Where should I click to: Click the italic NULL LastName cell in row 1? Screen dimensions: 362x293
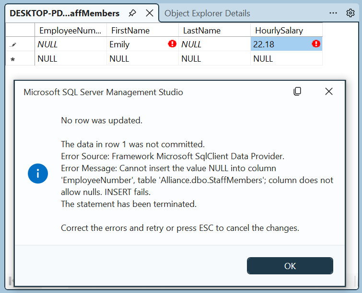(x=214, y=44)
